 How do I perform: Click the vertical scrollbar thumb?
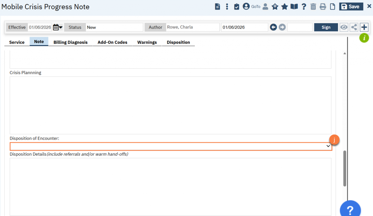345,168
